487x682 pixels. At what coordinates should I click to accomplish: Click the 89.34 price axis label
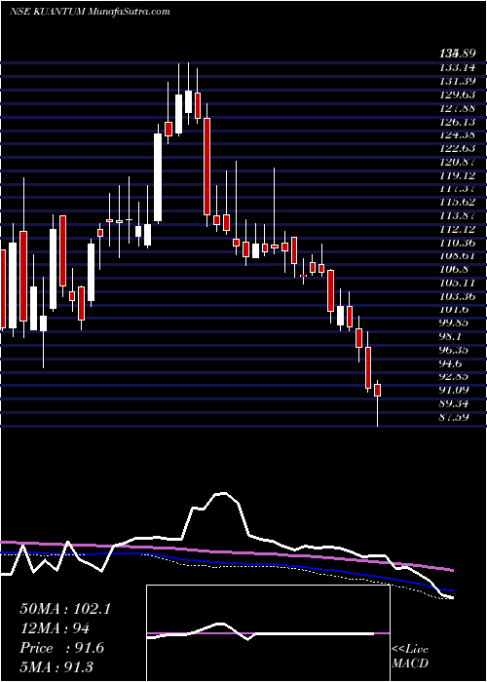click(454, 404)
